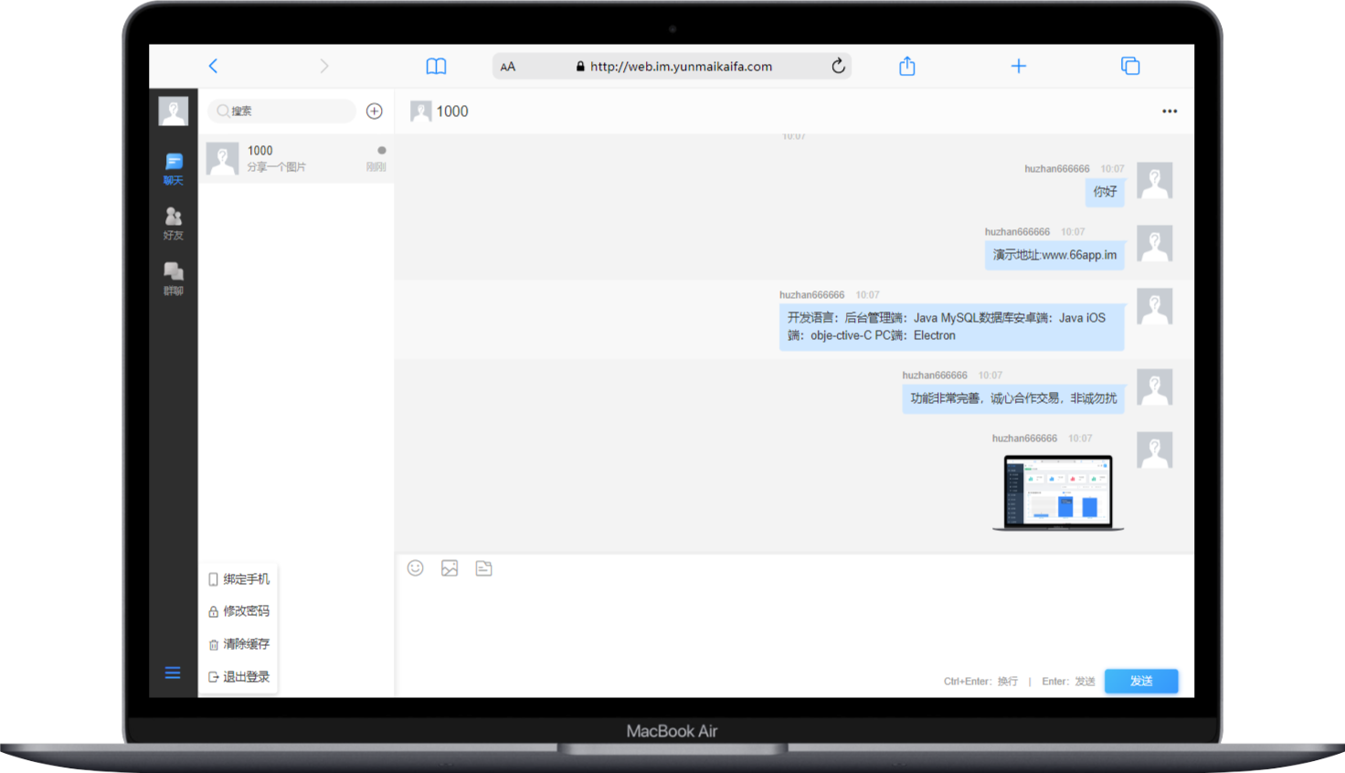Image resolution: width=1345 pixels, height=773 pixels.
Task: Choose 清除缓存 in the popup menu
Action: (x=239, y=644)
